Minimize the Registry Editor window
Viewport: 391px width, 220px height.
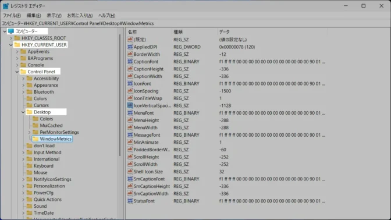click(x=346, y=6)
